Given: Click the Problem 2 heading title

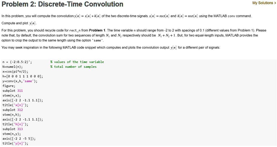Looking at the screenshot, I should pos(62,4).
